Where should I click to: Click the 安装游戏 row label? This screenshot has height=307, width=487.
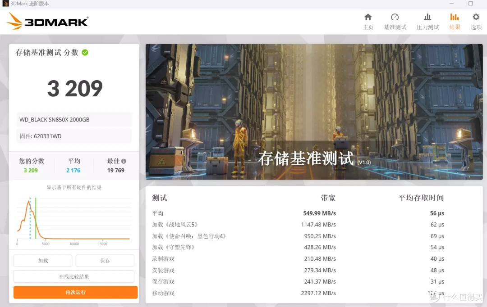(163, 270)
